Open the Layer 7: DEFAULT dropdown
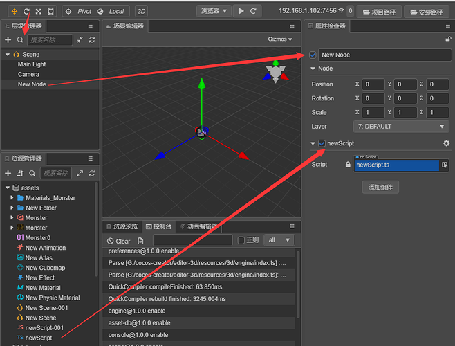This screenshot has width=455, height=346. point(401,127)
